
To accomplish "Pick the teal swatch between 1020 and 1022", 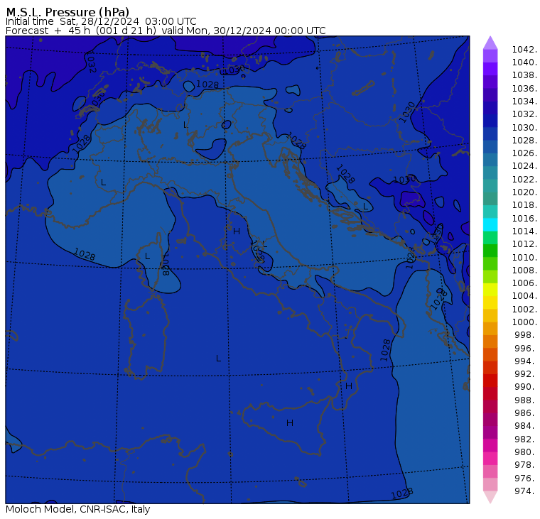I will tap(490, 186).
